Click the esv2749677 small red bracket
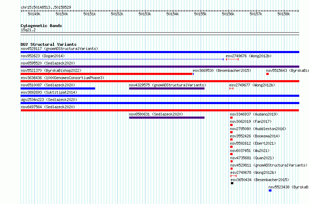The image size is (309, 204). click(231, 88)
